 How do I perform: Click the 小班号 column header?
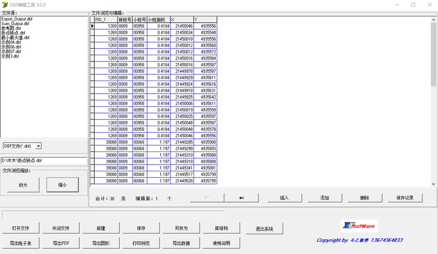(x=140, y=20)
